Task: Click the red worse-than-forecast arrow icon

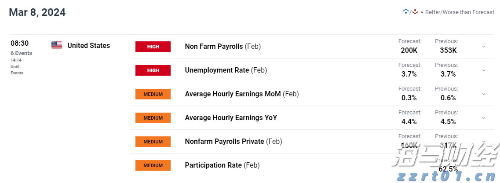Action: tap(415, 12)
